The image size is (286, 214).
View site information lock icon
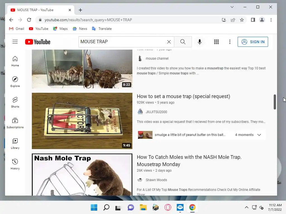pyautogui.click(x=40, y=20)
